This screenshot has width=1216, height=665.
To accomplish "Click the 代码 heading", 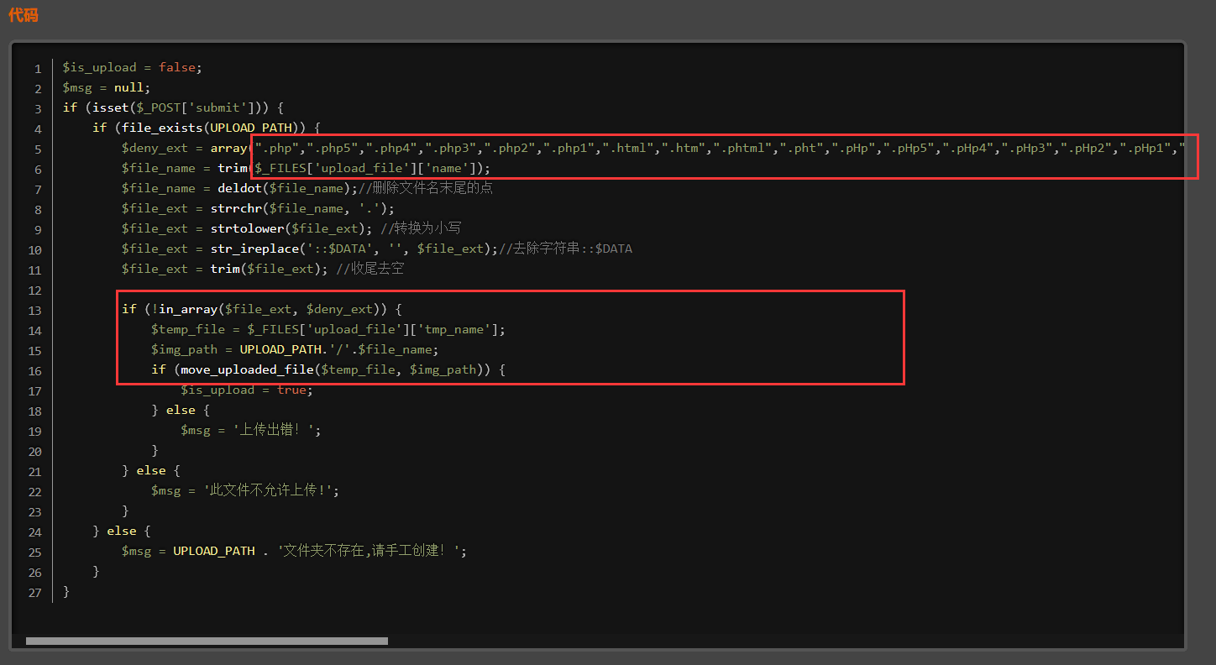I will [x=24, y=14].
